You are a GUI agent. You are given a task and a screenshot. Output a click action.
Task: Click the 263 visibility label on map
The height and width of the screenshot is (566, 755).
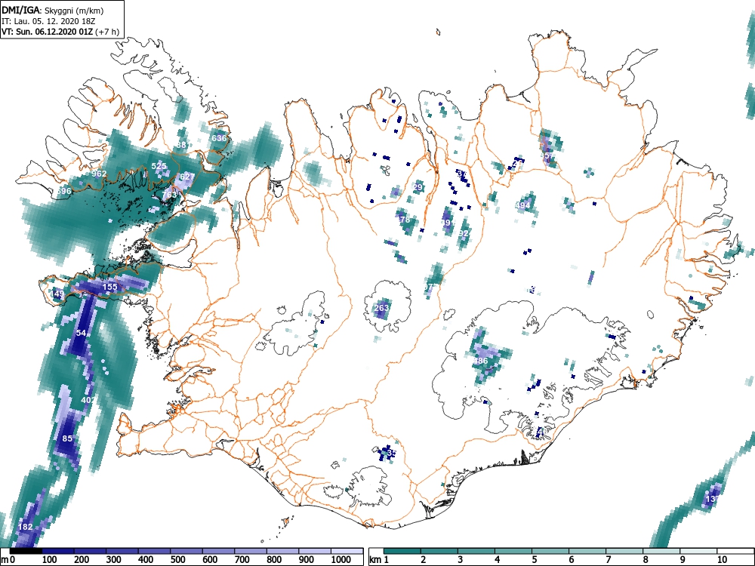[381, 308]
